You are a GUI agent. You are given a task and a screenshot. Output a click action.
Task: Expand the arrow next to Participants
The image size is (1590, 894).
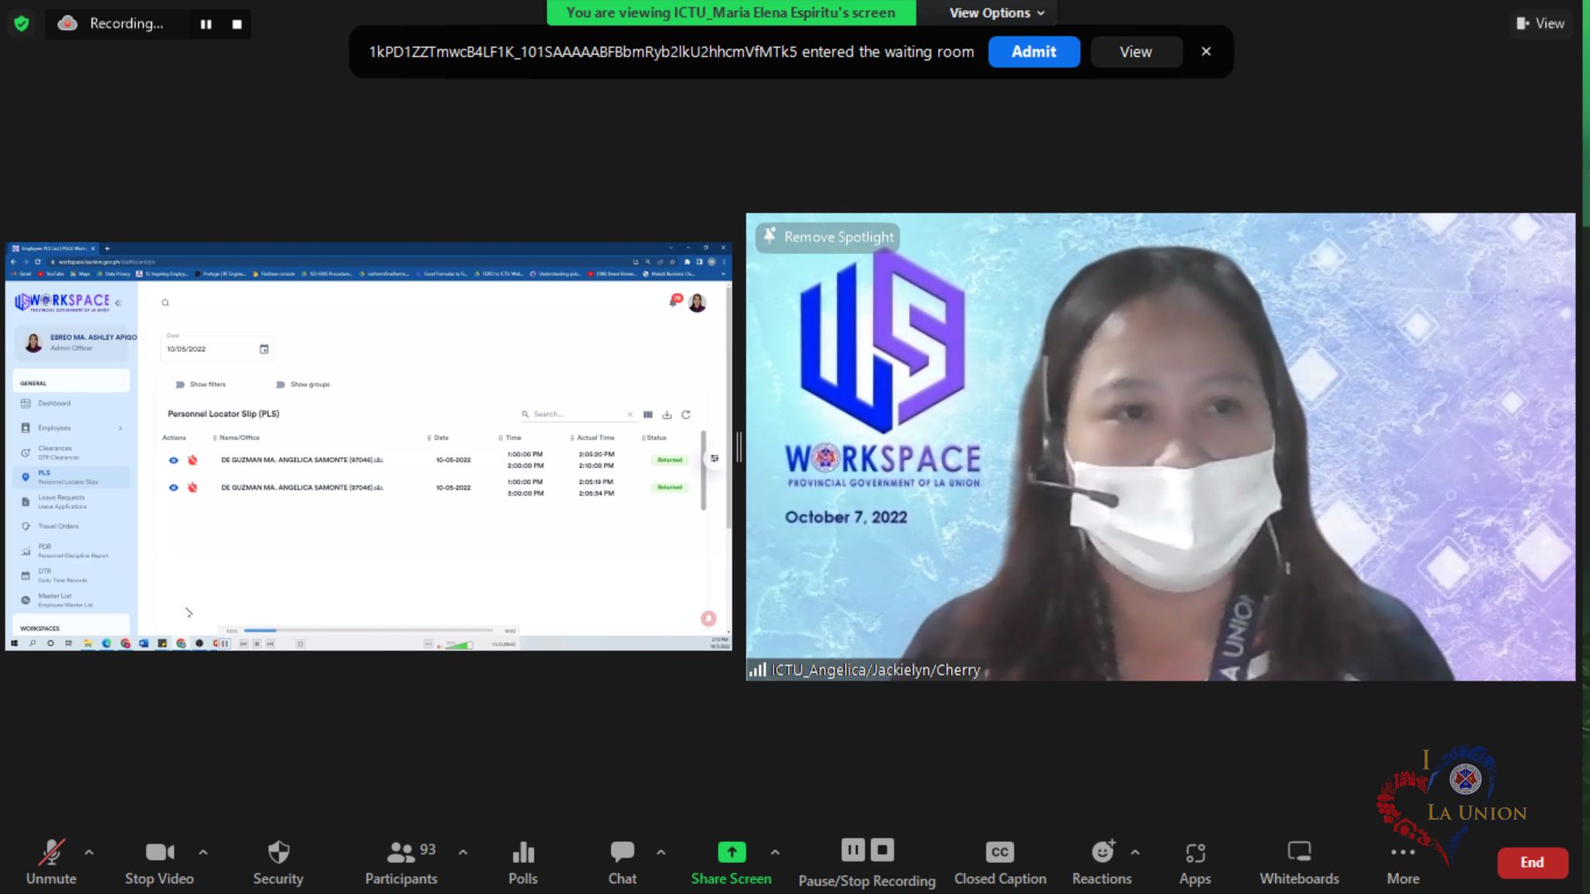pos(463,852)
